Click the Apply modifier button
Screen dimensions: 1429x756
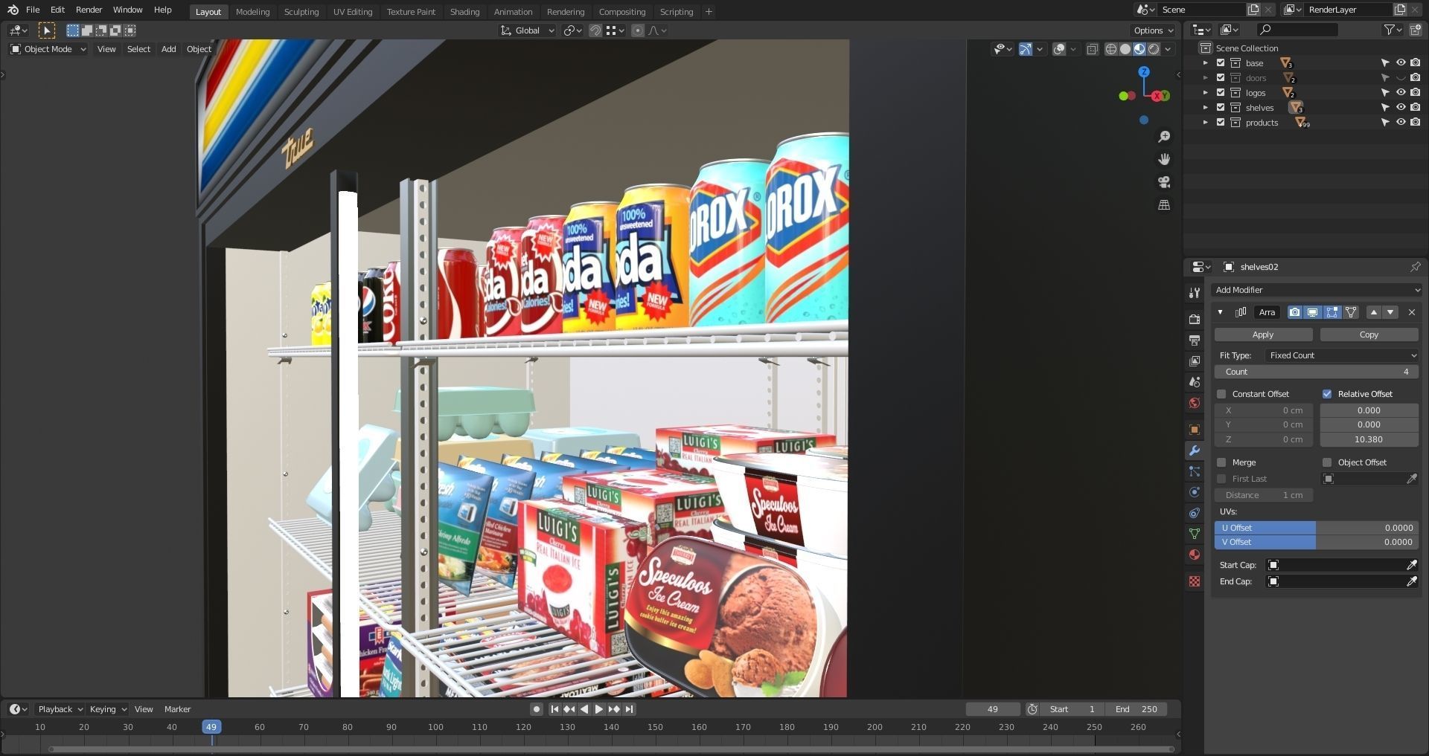pyautogui.click(x=1263, y=335)
